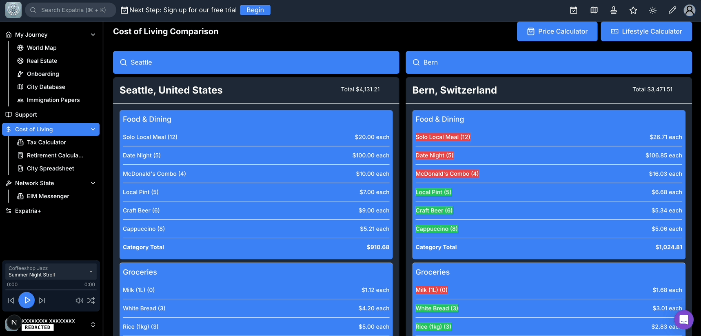Click the stamp icon in top bar
The image size is (701, 336).
(614, 10)
